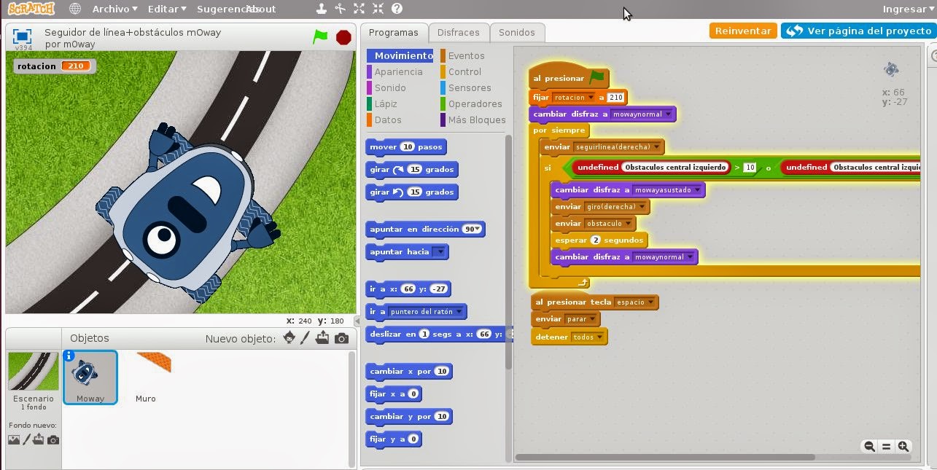Zoom in on the scripts area

pos(903,446)
